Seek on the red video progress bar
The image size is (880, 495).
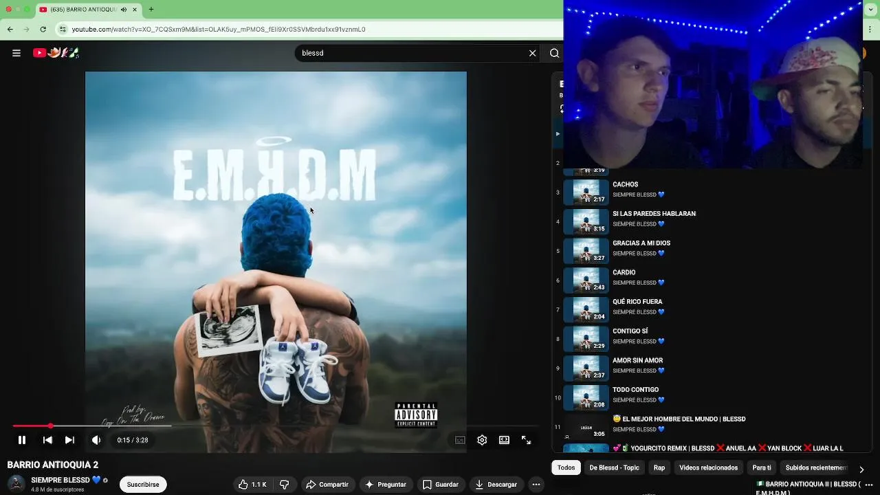click(x=275, y=426)
